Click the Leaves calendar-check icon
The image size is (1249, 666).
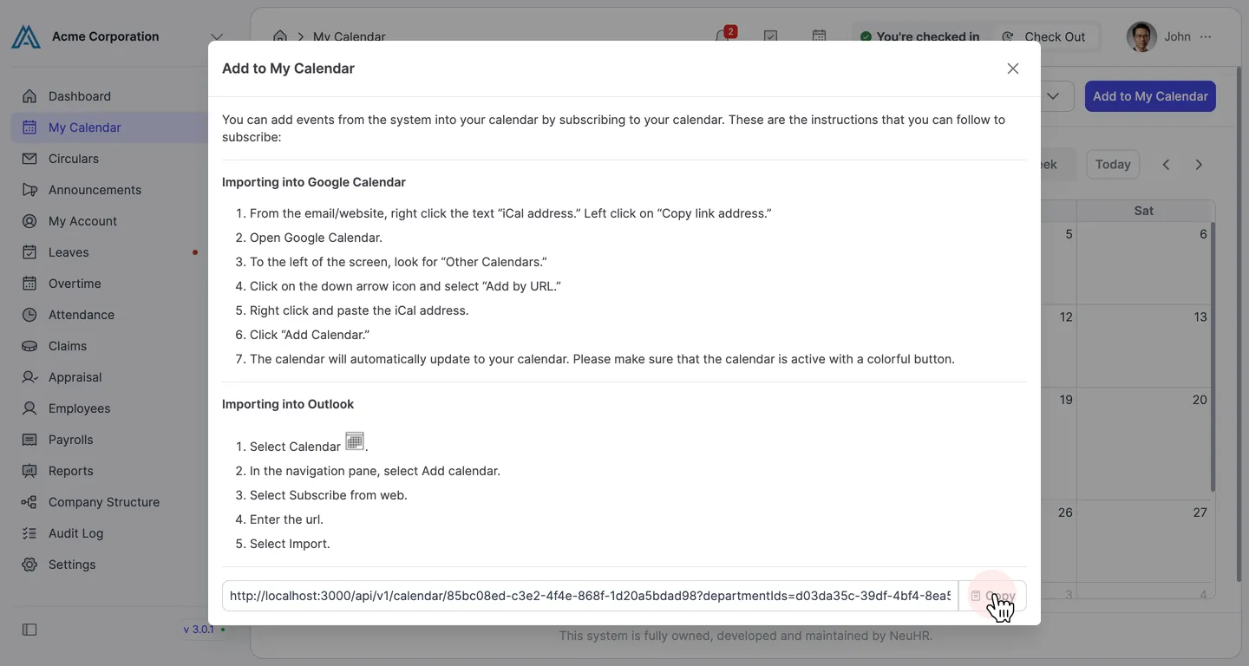coord(29,252)
